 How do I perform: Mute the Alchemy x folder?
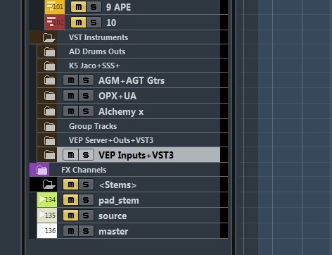[x=71, y=111]
